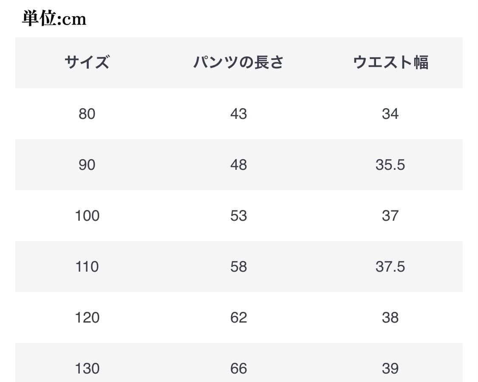Select pants length value 58
The height and width of the screenshot is (382, 478).
point(238,267)
